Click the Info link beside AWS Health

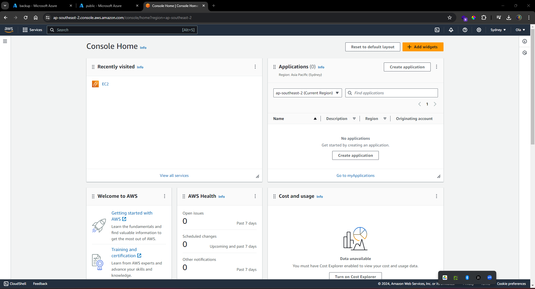click(221, 197)
